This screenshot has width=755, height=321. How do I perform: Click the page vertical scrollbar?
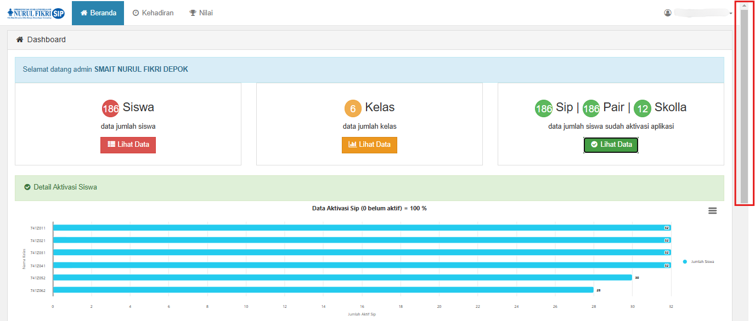(x=744, y=104)
